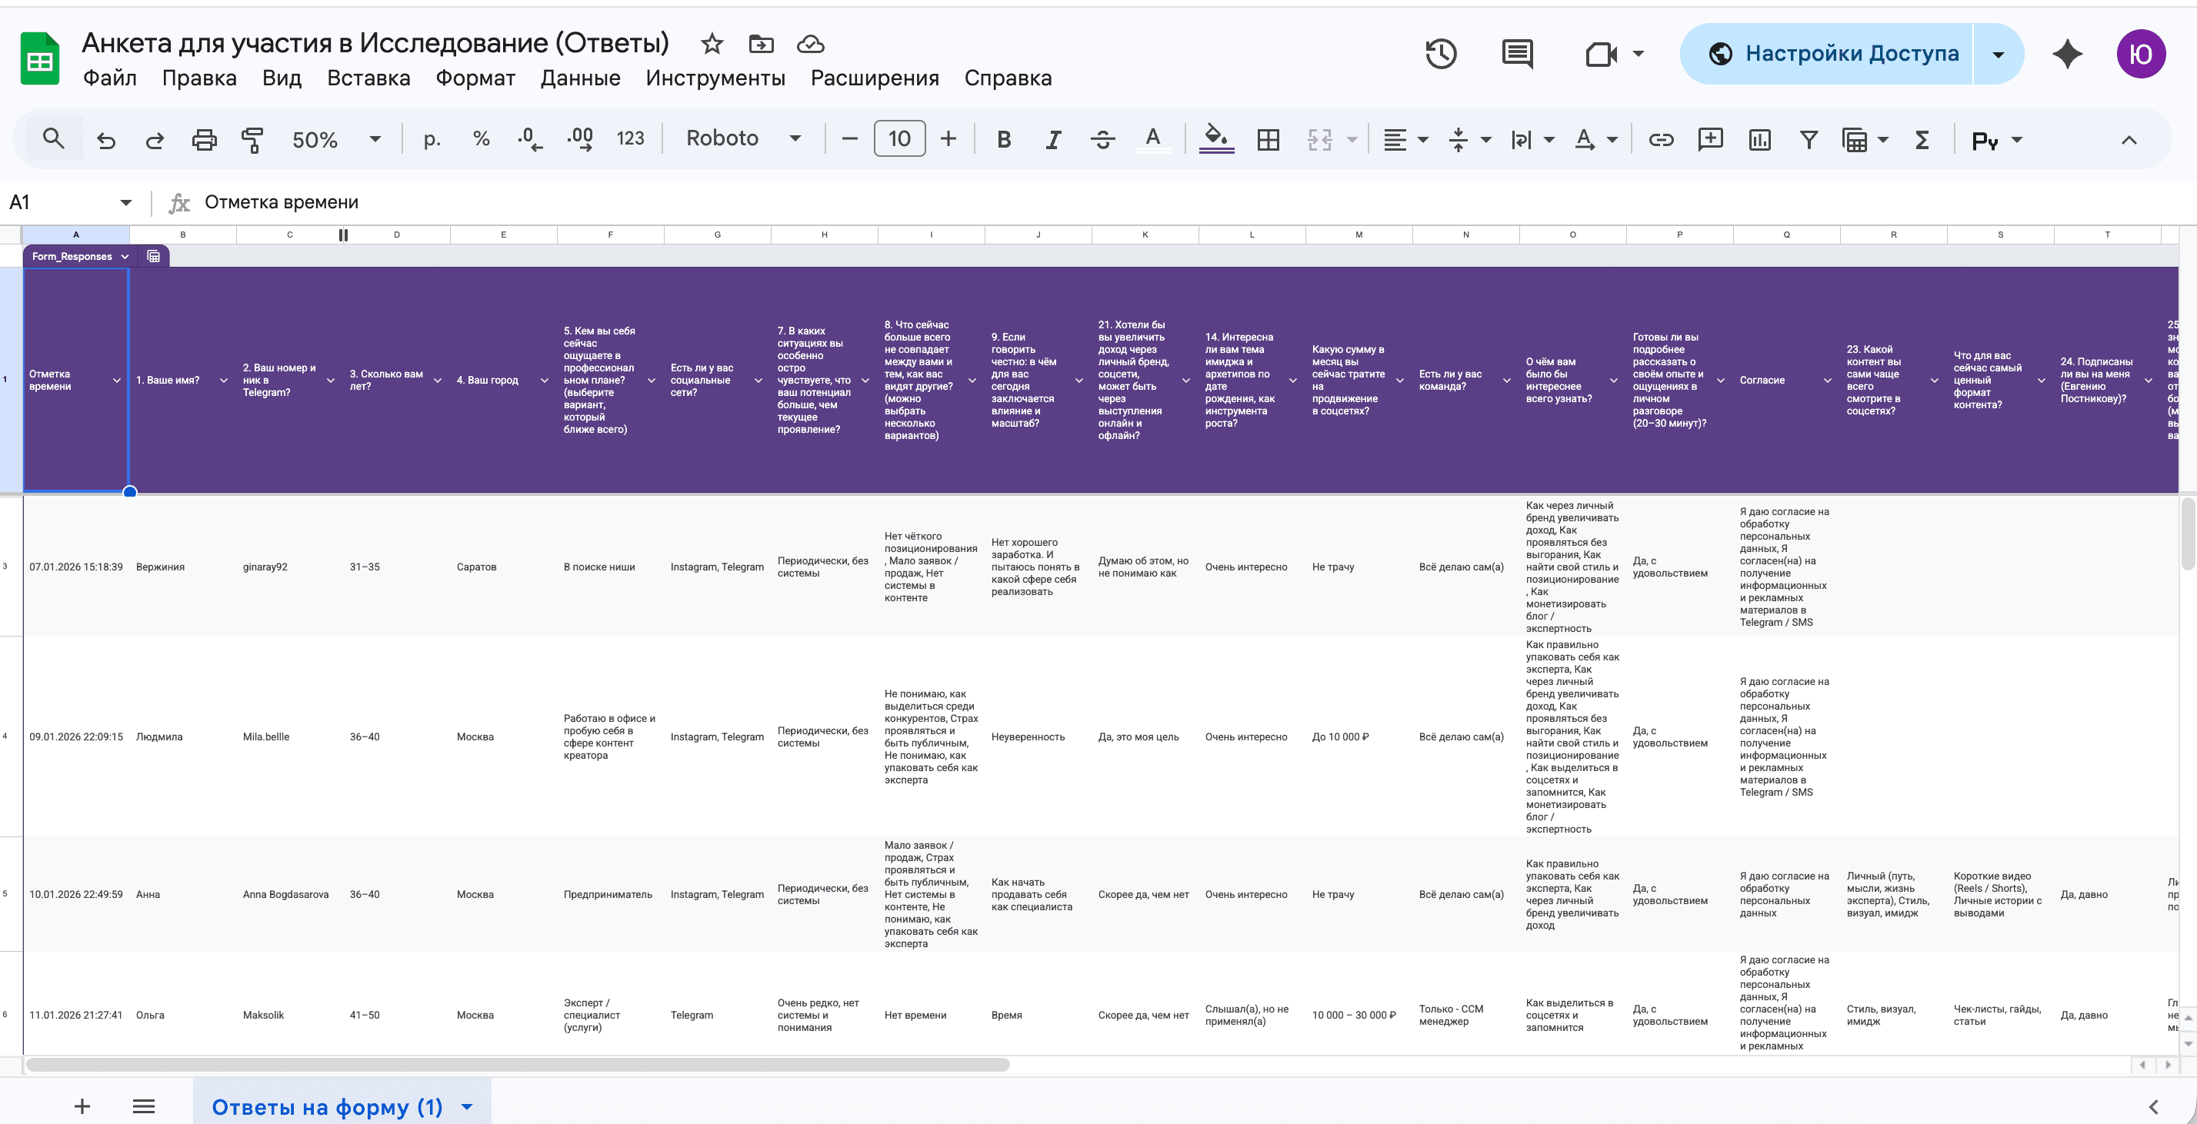Viewport: 2197px width, 1124px height.
Task: Toggle strikethrough formatting
Action: pyautogui.click(x=1103, y=139)
